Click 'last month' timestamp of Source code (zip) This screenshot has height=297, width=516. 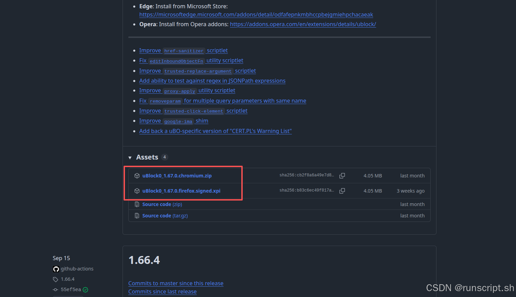(x=412, y=204)
